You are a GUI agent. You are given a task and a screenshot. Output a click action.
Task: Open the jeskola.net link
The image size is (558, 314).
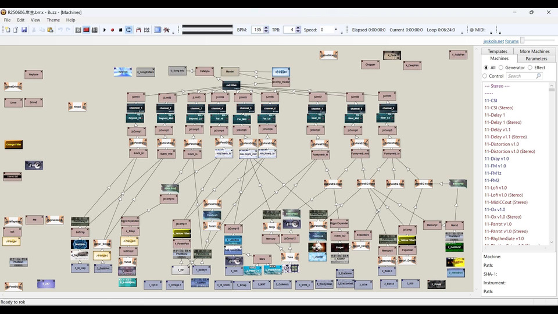coord(493,41)
